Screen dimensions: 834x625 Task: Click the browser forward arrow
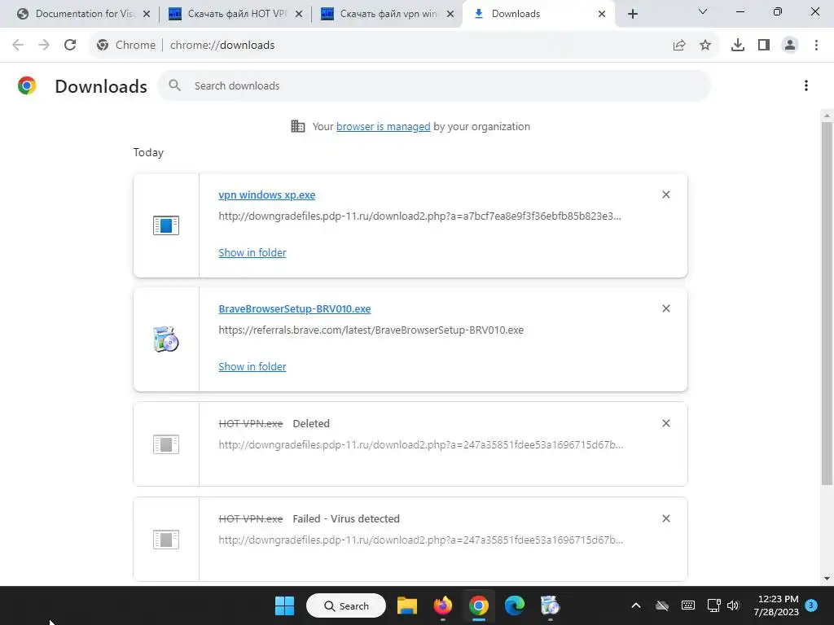pos(44,46)
